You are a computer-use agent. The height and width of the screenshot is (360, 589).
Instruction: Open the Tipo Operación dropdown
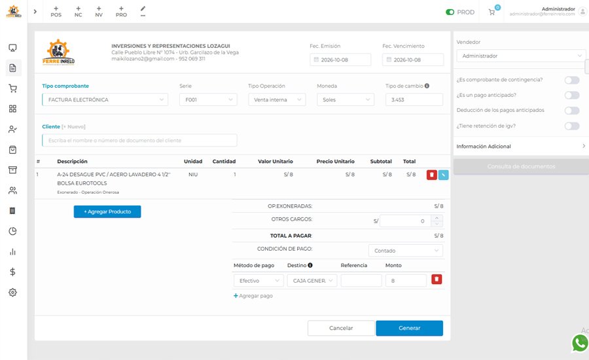[277, 99]
